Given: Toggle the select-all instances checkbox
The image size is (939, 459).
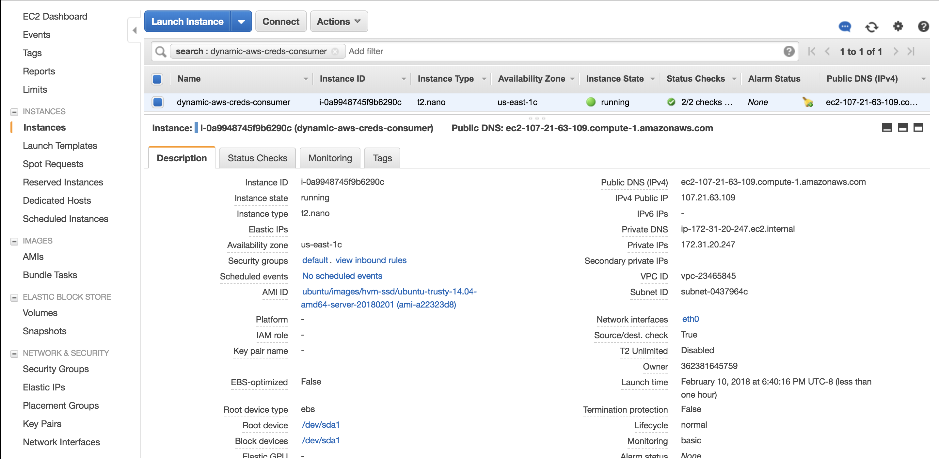Looking at the screenshot, I should click(157, 79).
